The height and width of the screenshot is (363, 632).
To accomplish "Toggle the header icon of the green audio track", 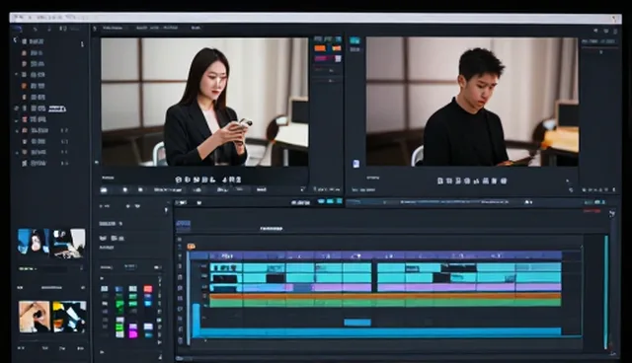I will point(204,305).
